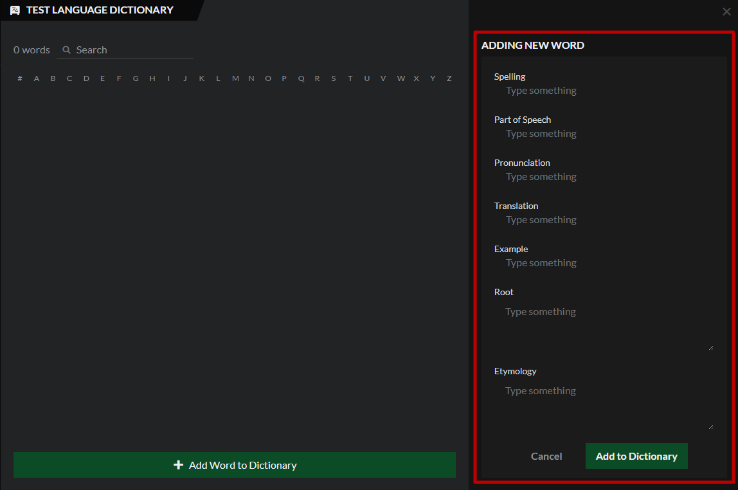Click the Example input field

[x=604, y=262]
